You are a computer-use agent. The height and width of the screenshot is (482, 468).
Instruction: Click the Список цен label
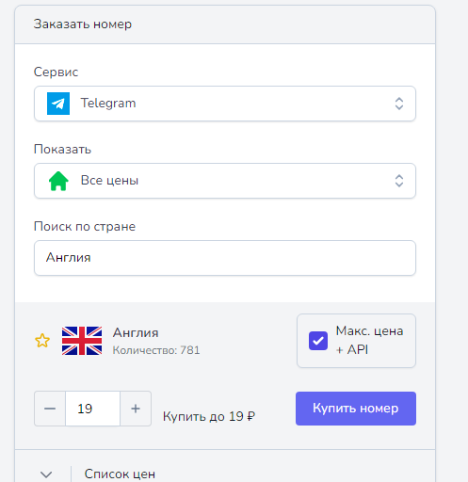(120, 474)
